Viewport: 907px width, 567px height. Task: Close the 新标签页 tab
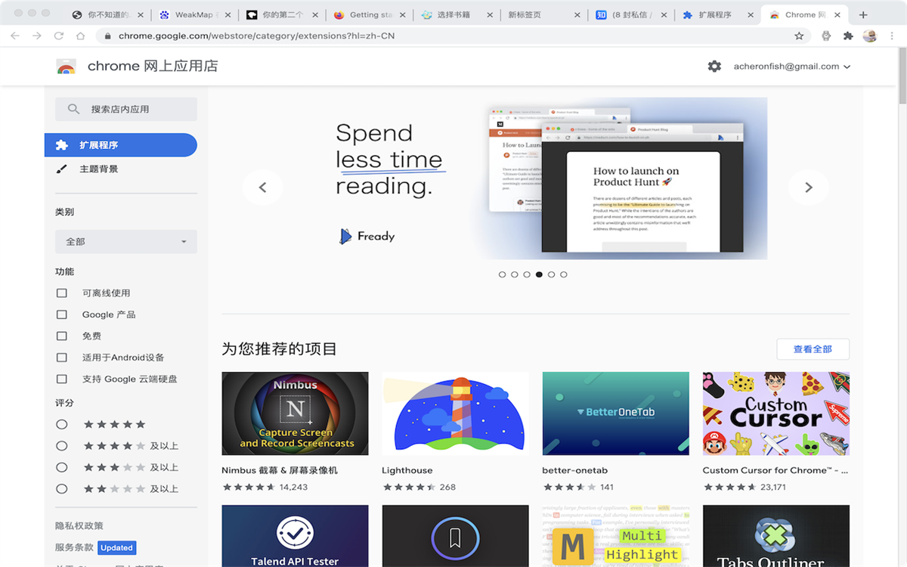coord(577,14)
